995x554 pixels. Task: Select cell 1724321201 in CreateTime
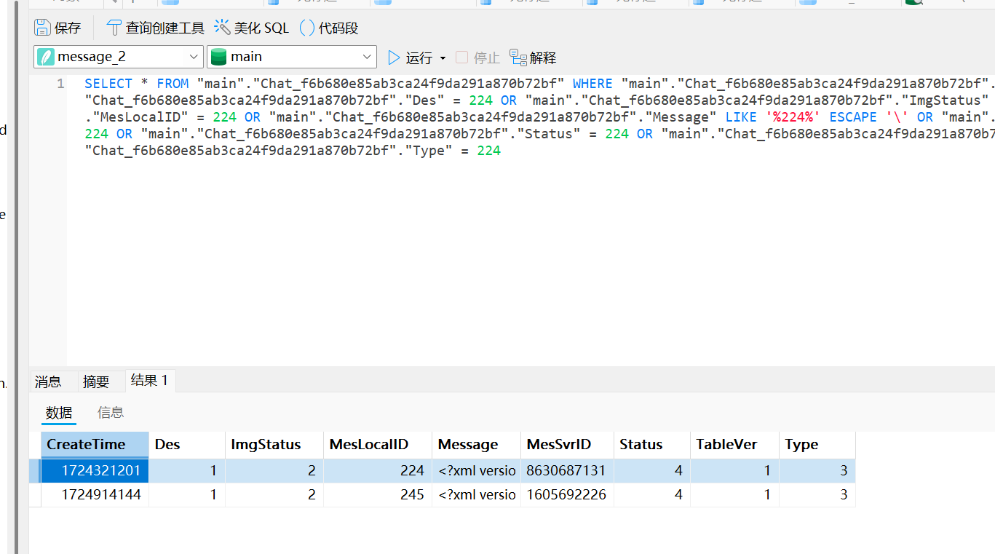click(x=95, y=471)
